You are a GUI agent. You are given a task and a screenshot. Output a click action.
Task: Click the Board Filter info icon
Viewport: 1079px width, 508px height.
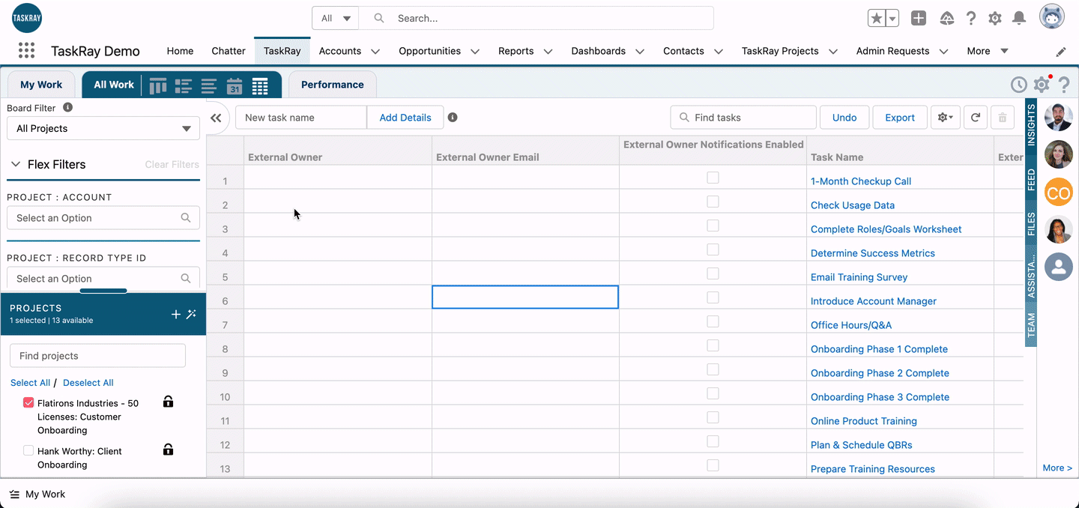[67, 108]
